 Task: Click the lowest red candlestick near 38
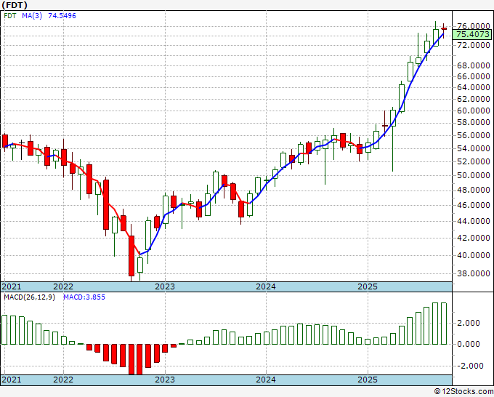click(x=131, y=256)
